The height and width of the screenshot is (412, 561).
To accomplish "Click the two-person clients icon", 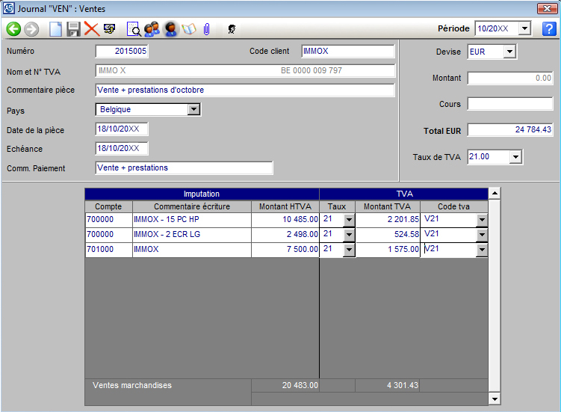I will [x=152, y=29].
